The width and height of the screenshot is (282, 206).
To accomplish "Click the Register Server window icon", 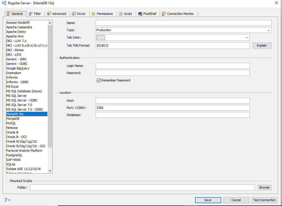I will (4, 3).
